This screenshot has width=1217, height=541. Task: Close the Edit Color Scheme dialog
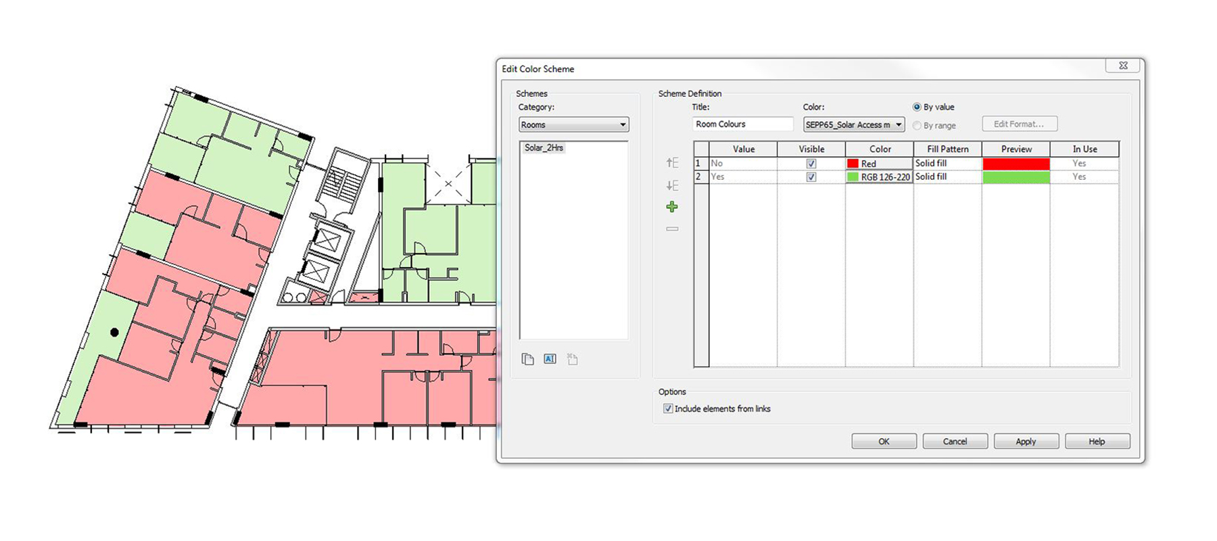point(1123,66)
